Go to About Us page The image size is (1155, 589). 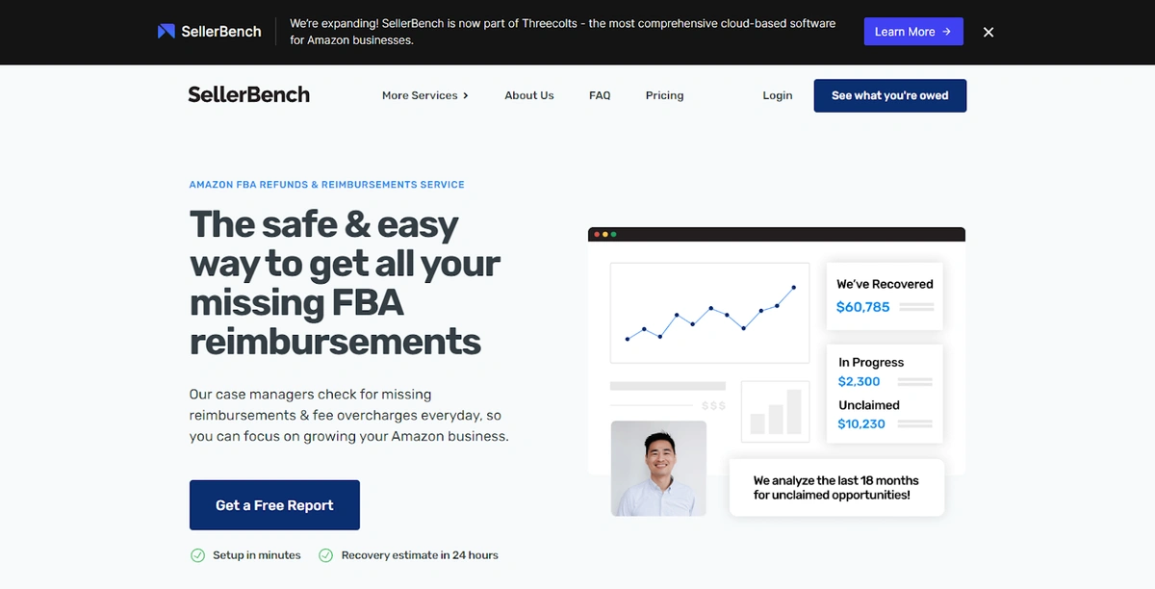point(529,95)
